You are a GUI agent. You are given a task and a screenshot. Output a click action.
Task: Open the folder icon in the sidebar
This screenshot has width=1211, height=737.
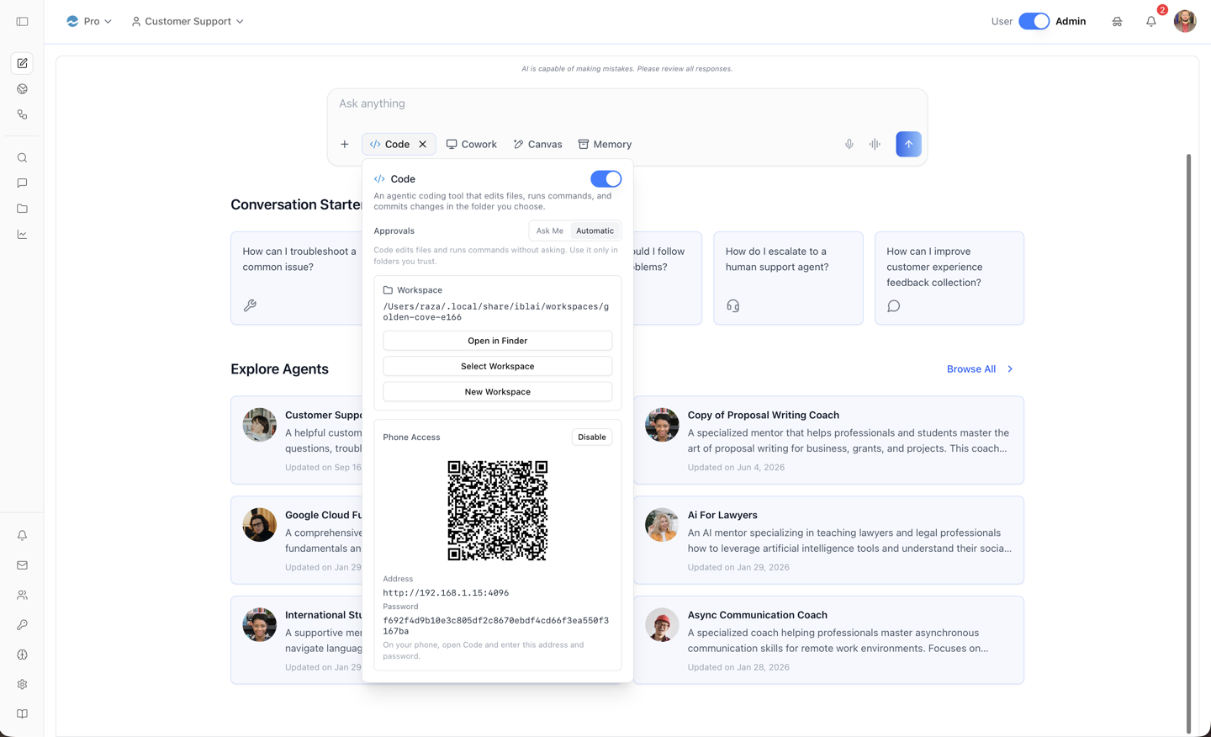22,209
